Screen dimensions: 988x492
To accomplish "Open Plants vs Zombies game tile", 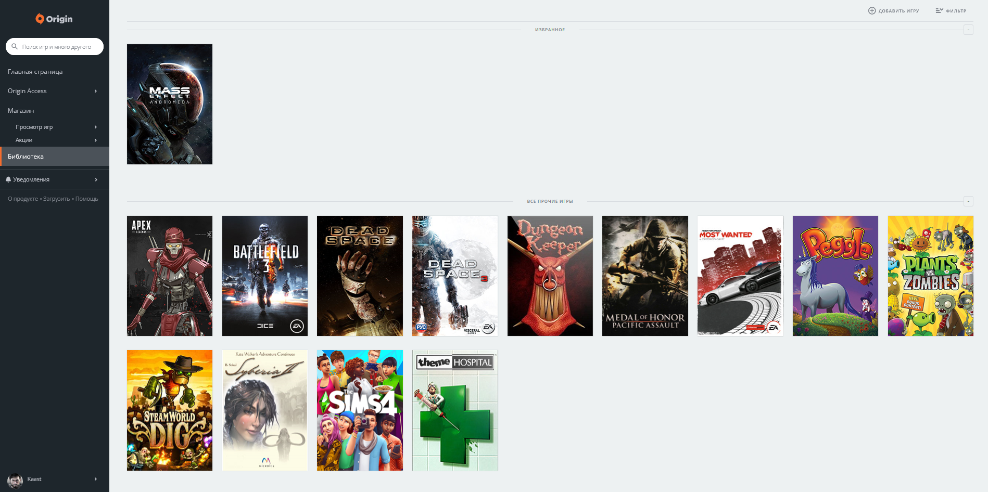I will (x=931, y=276).
